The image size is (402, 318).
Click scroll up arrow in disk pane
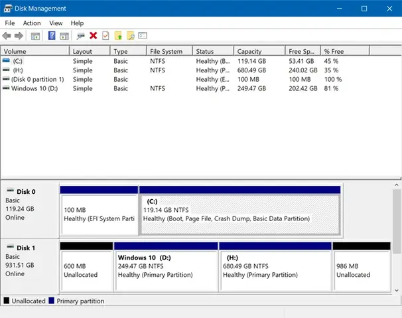click(x=396, y=185)
